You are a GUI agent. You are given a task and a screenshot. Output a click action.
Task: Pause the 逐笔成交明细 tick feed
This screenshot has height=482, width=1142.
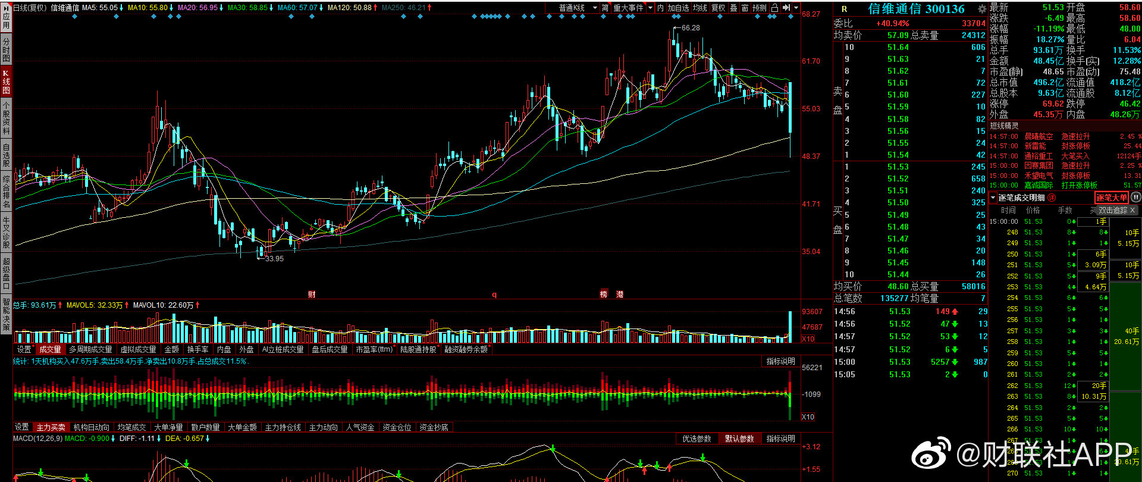1135,198
